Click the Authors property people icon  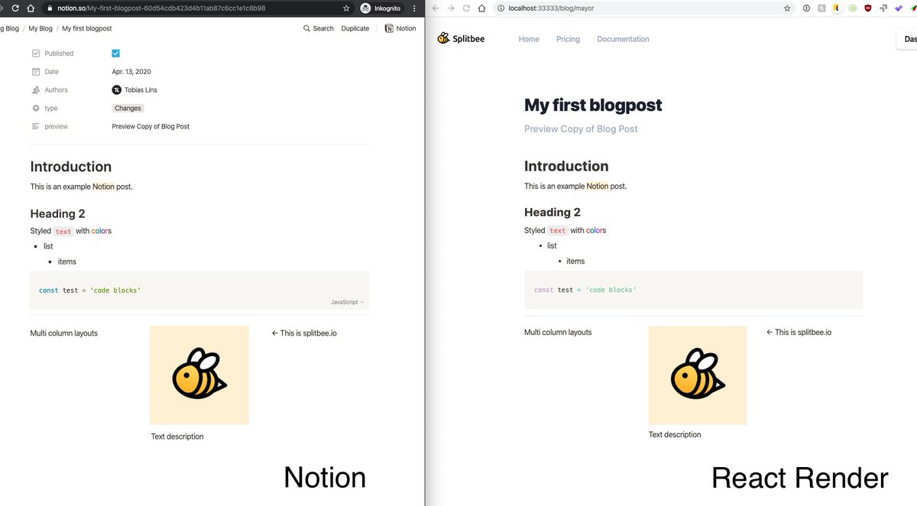[x=36, y=90]
